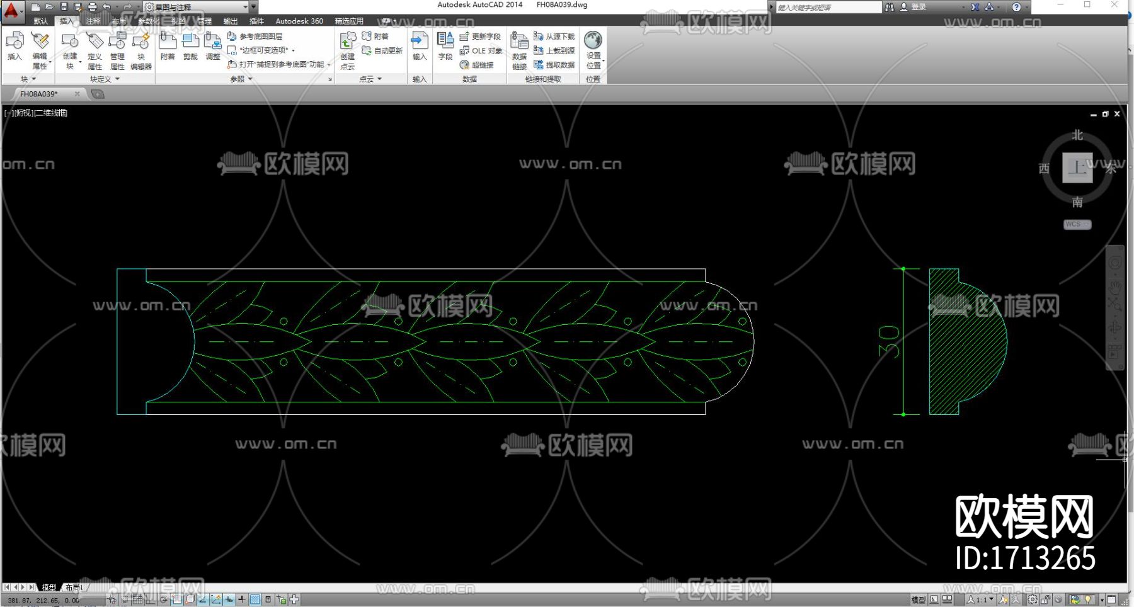
Task: Click the keyword search input field
Action: (x=828, y=7)
